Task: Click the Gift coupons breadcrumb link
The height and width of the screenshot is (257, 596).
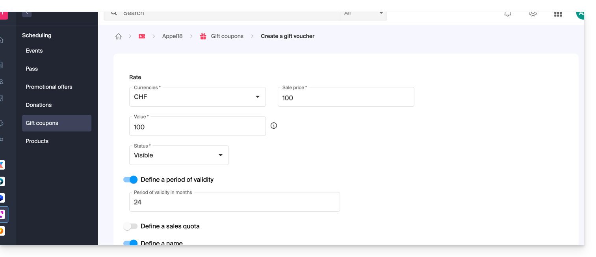Action: (x=227, y=36)
